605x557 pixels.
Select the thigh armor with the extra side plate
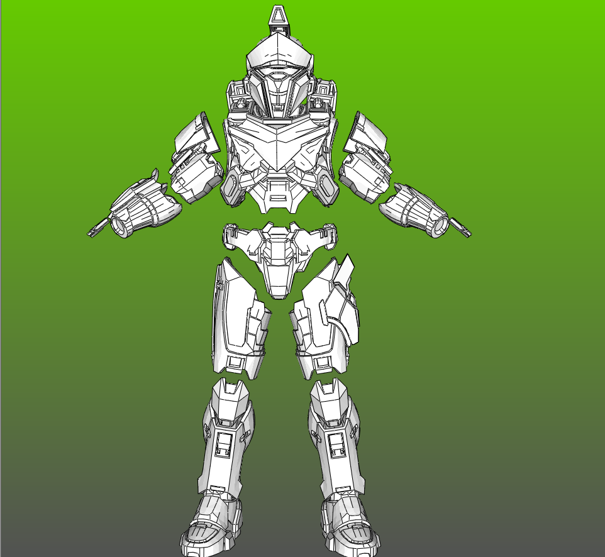pyautogui.click(x=325, y=316)
